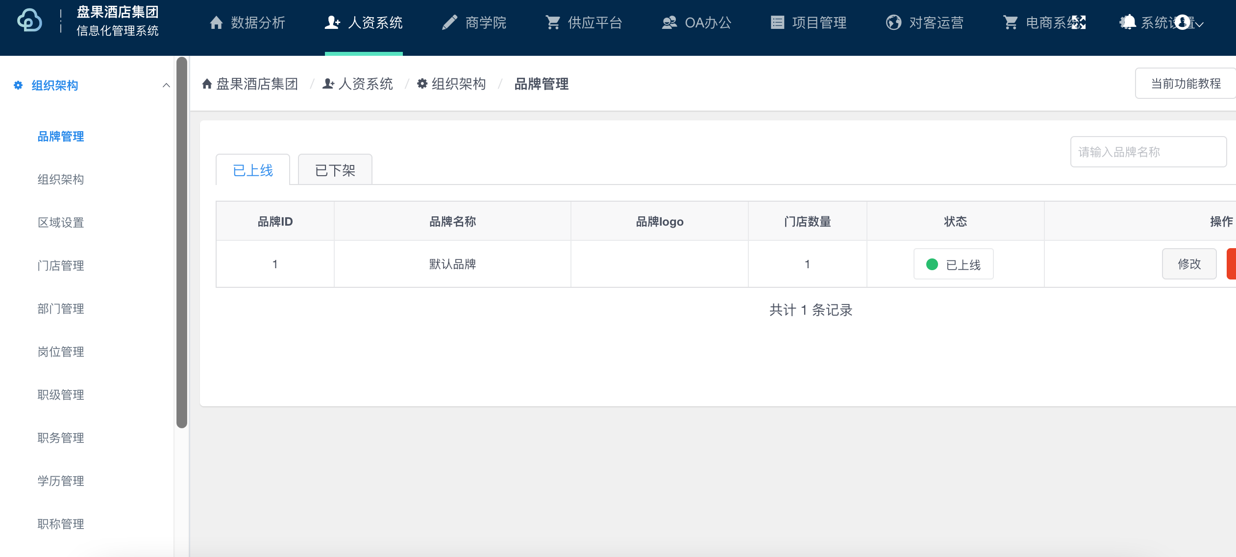Click the gear icon beside sidebar 组织架构

pyautogui.click(x=18, y=85)
